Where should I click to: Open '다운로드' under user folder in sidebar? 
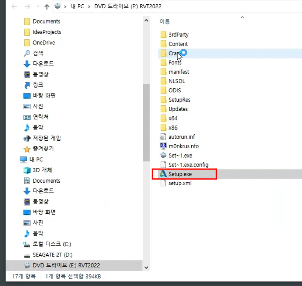[x=38, y=64]
